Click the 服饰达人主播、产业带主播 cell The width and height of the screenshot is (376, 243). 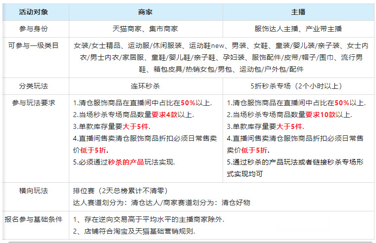(298, 29)
